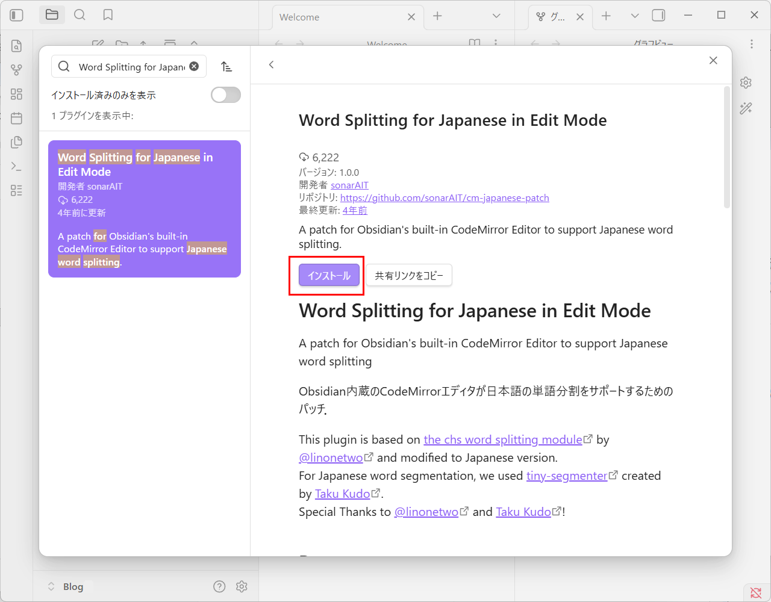Clear the plugin search field

194,67
